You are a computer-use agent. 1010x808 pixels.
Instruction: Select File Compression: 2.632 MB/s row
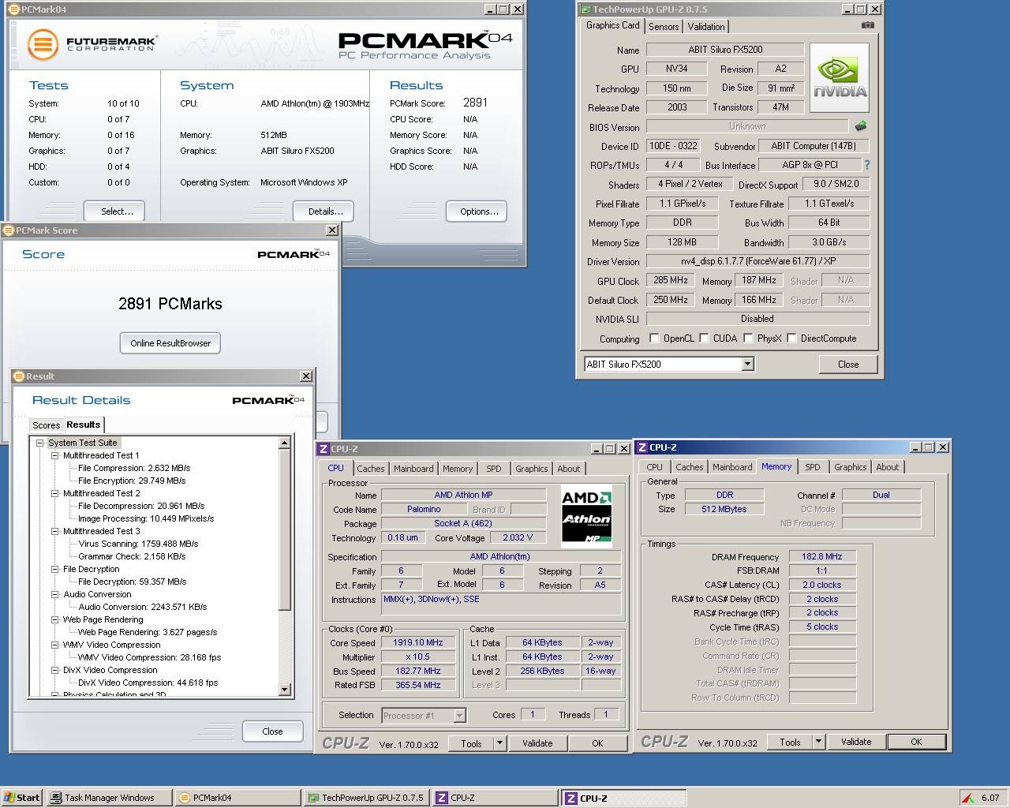click(134, 468)
